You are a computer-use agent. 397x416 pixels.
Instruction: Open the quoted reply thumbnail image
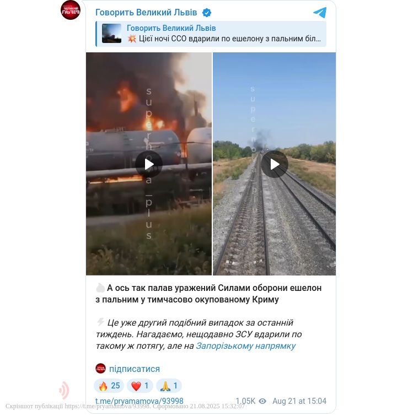111,34
